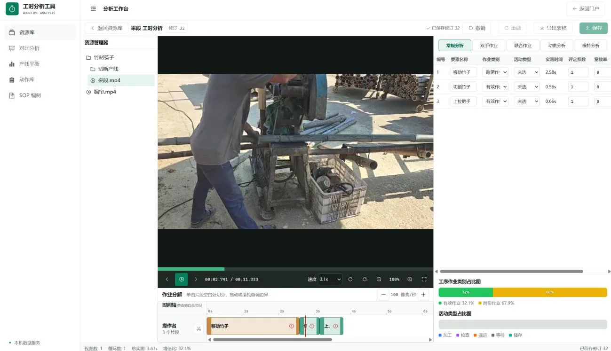Click the 返回资源库 button
This screenshot has width=611, height=351.
106,28
